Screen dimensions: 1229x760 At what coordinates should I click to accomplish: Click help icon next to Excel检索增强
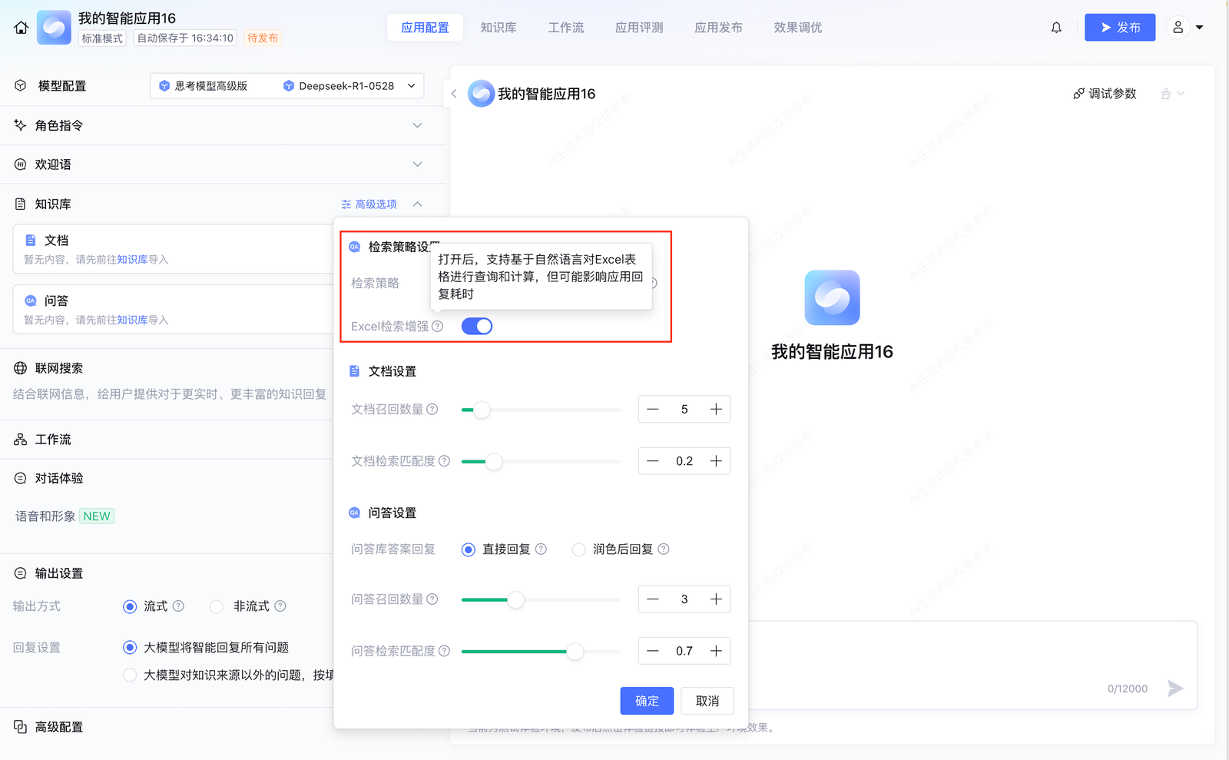(x=438, y=327)
